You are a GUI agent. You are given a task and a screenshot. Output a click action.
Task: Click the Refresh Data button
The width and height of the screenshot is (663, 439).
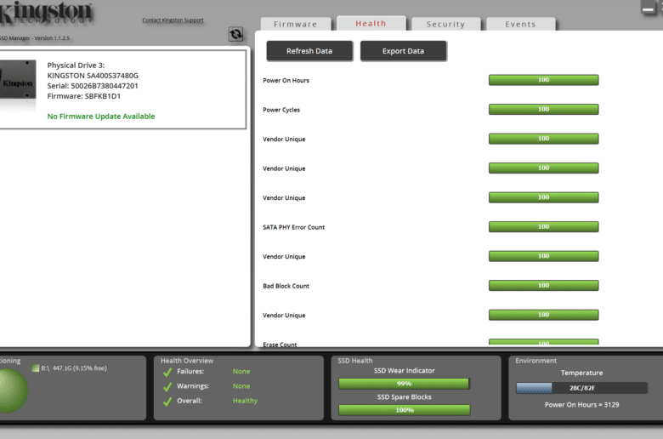[x=309, y=51]
